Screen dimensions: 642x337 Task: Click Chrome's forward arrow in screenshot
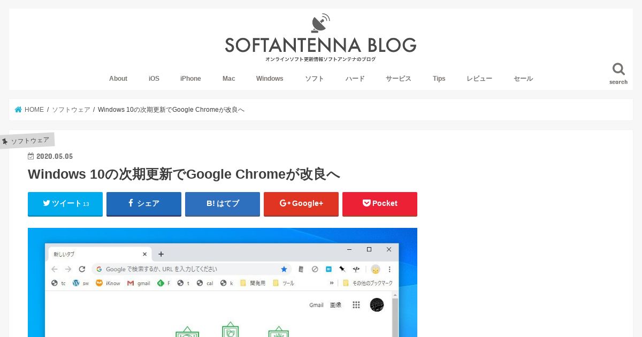pyautogui.click(x=68, y=269)
